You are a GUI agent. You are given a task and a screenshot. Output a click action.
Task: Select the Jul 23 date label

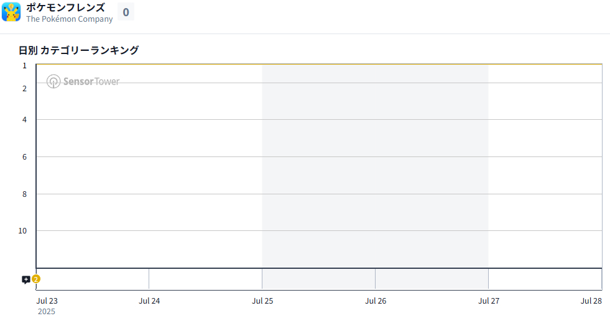[47, 301]
